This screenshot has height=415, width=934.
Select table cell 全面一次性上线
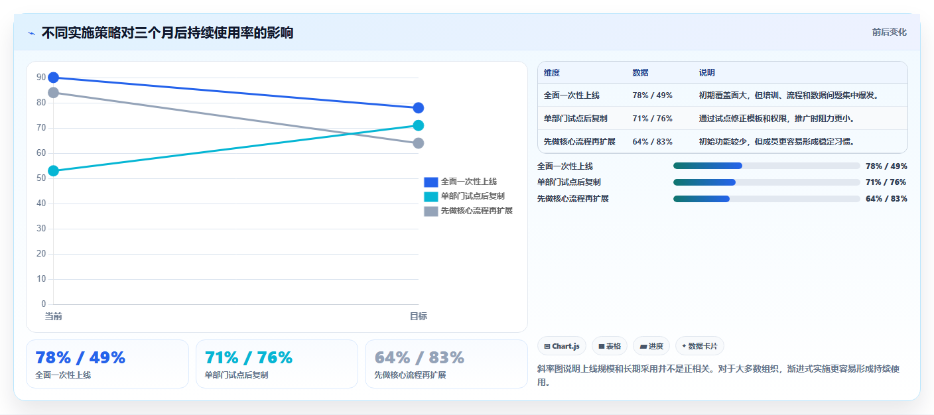pos(572,95)
